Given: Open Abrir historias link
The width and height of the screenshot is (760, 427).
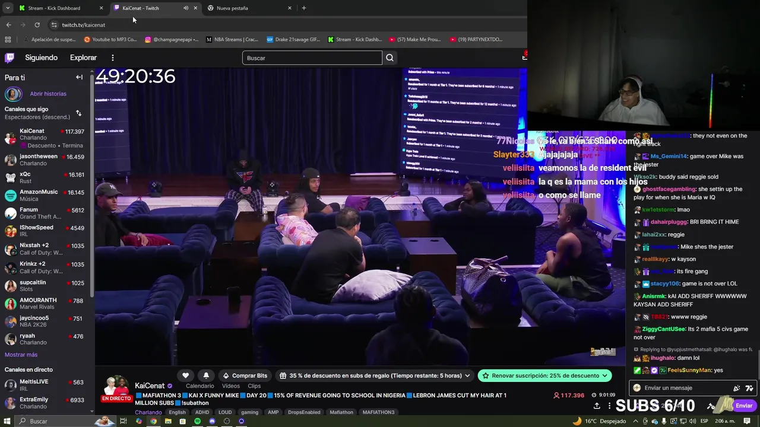Looking at the screenshot, I should (x=48, y=94).
